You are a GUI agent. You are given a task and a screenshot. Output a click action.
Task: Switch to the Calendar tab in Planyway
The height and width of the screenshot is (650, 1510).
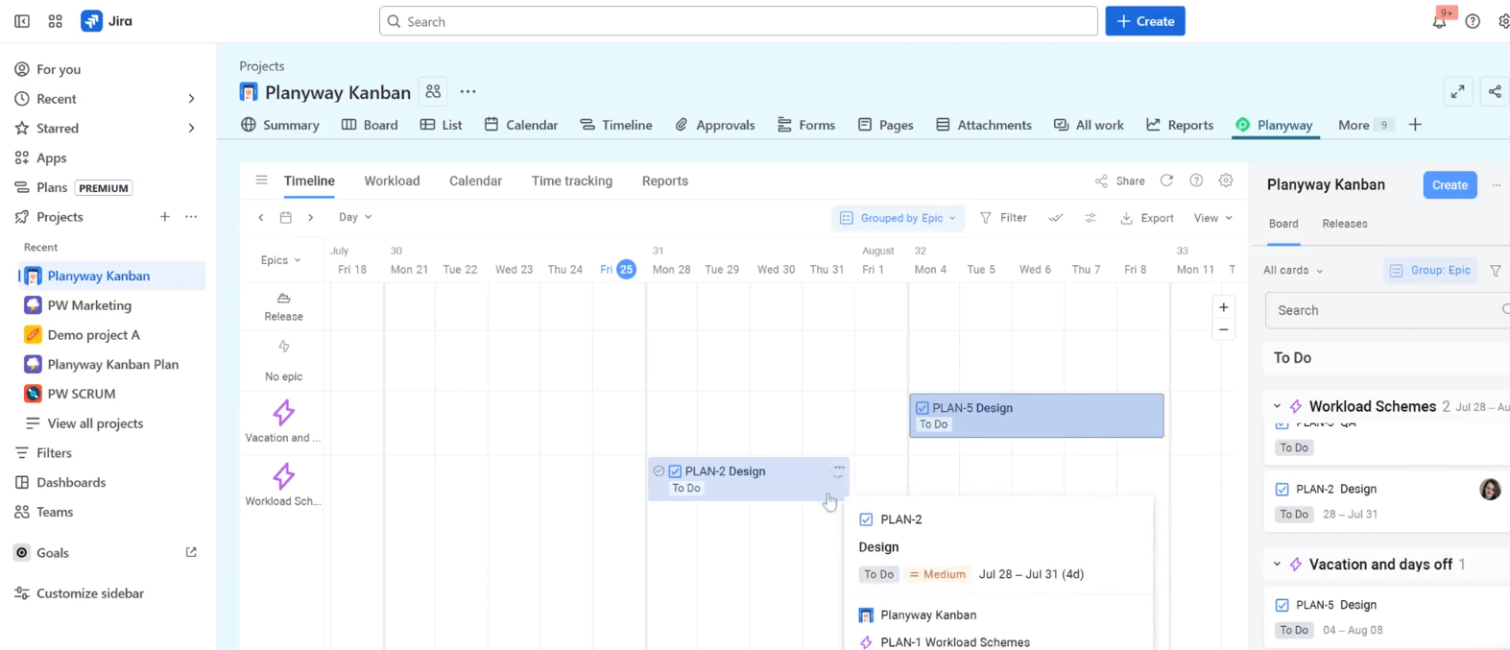coord(475,181)
